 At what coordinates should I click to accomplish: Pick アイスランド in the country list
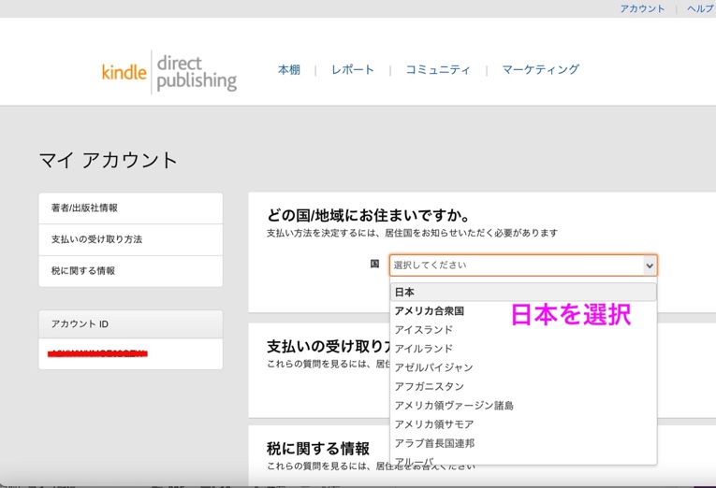(423, 330)
